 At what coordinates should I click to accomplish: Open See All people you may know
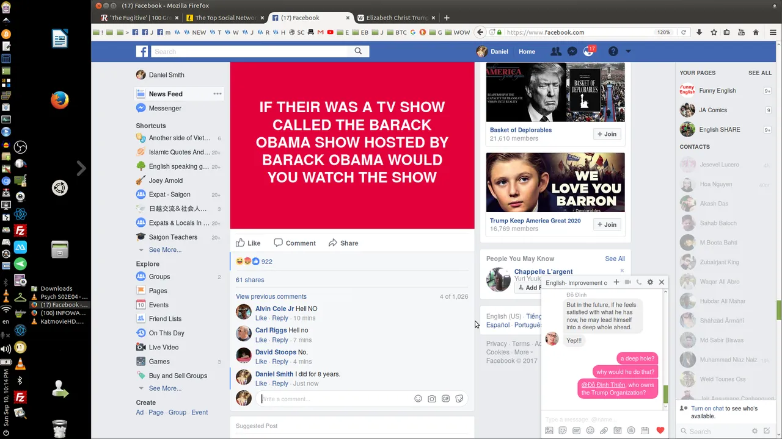click(x=615, y=259)
